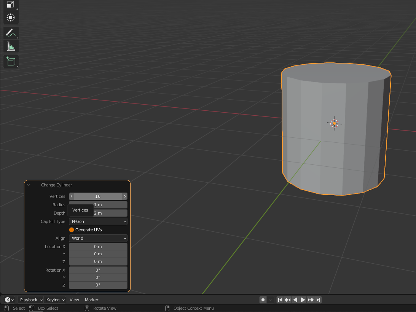Click the Location Y field
Screen dimensions: 416x312
(x=98, y=254)
